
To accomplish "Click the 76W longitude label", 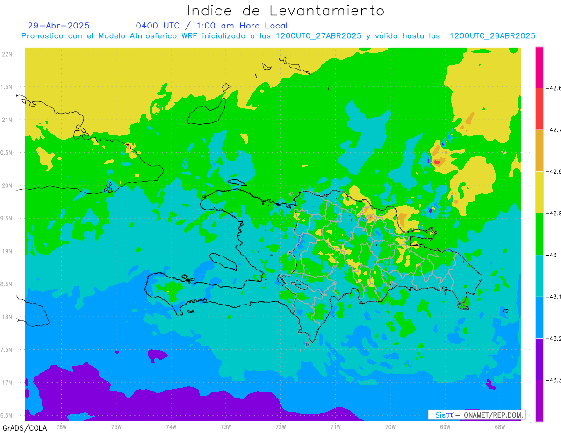I will [x=61, y=426].
